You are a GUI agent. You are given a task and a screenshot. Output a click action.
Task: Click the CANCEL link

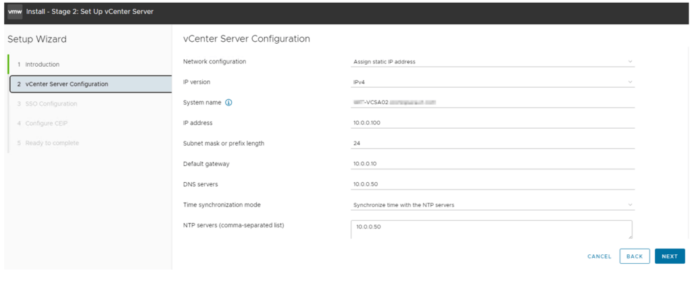point(599,256)
